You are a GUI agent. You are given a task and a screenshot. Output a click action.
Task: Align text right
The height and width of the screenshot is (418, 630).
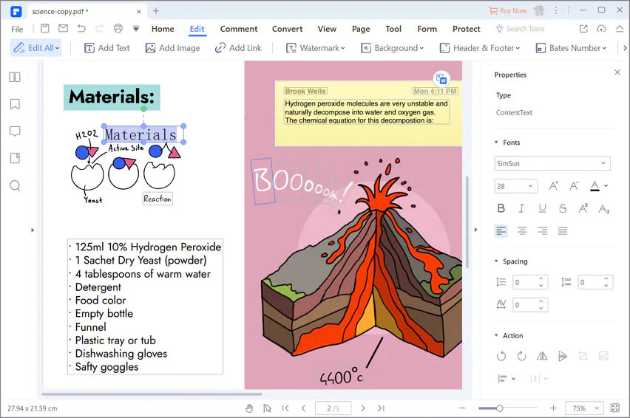(x=543, y=230)
